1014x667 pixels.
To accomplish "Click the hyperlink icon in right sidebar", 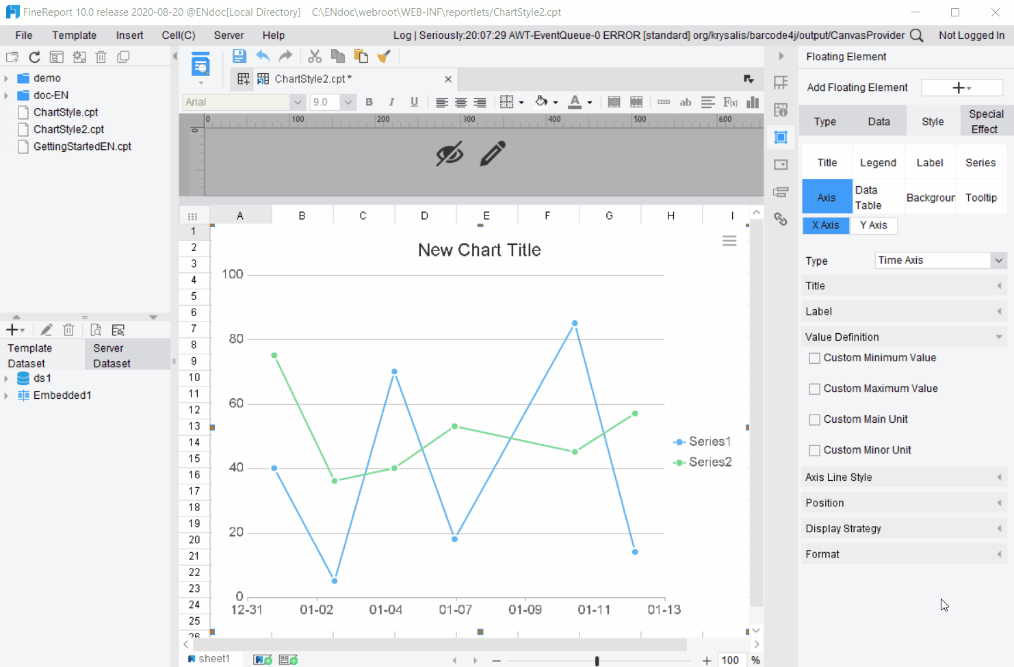I will tap(781, 219).
